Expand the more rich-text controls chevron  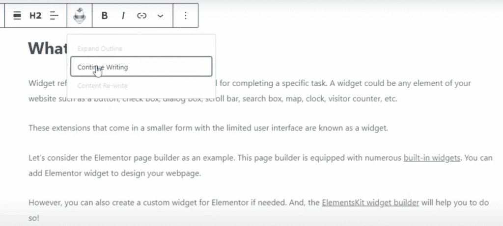(x=160, y=16)
